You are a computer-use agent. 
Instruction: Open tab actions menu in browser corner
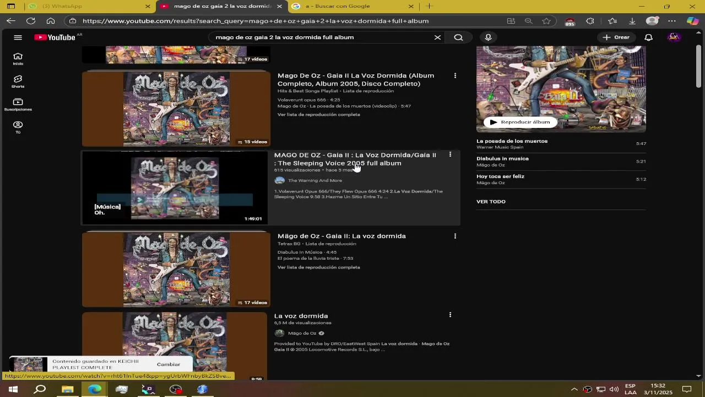(11, 6)
